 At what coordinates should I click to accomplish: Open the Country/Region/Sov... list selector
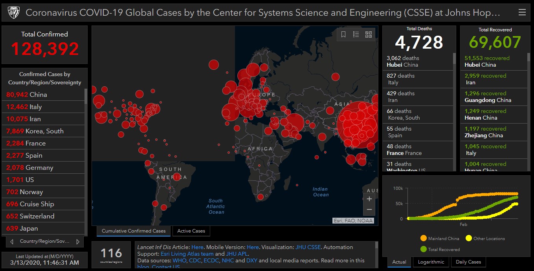tap(45, 242)
